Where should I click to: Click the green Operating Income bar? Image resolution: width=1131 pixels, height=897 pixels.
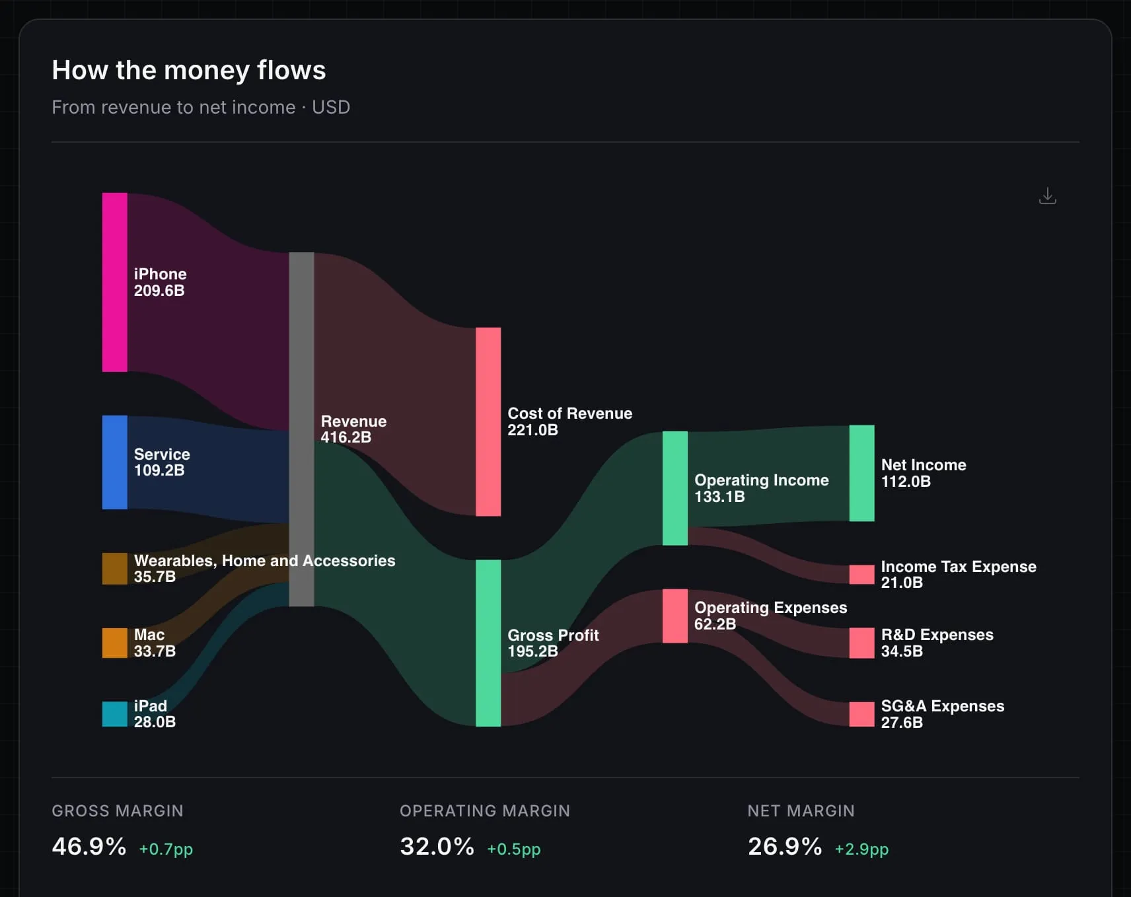675,488
